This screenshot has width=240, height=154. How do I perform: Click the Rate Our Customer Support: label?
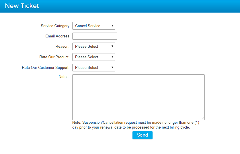(46, 67)
